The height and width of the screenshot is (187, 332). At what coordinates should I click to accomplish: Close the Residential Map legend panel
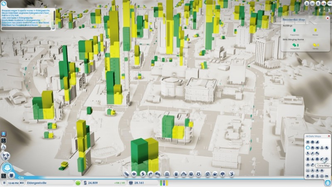(x=327, y=18)
